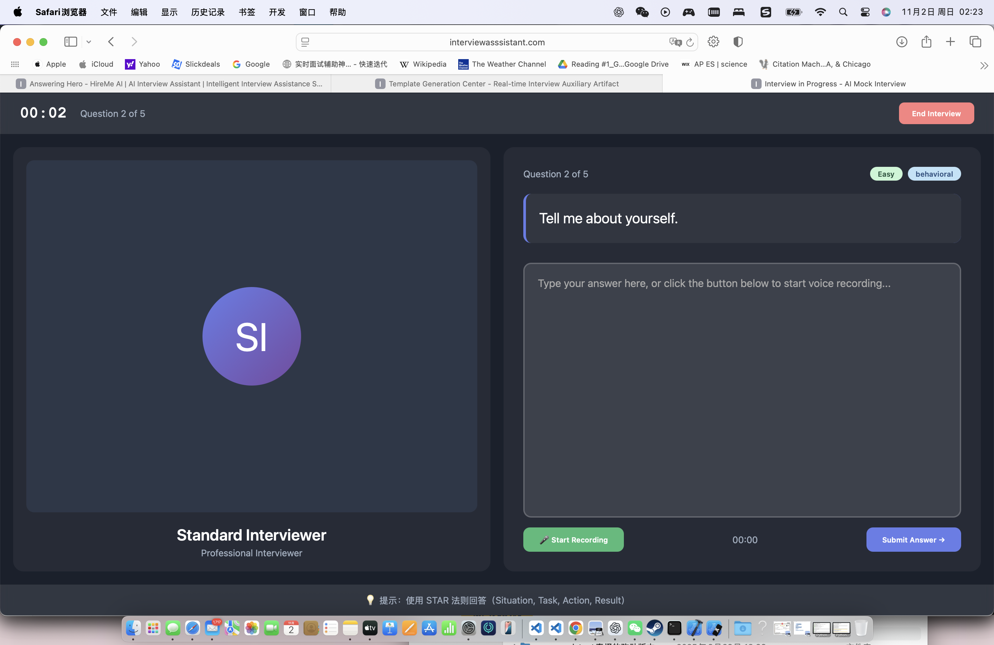
Task: Open a new tab with plus icon
Action: pyautogui.click(x=950, y=42)
